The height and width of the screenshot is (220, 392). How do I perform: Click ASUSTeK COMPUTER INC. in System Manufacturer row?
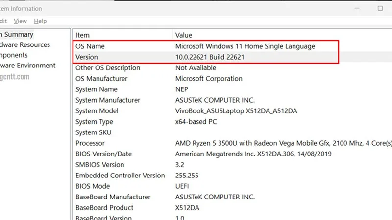click(215, 100)
